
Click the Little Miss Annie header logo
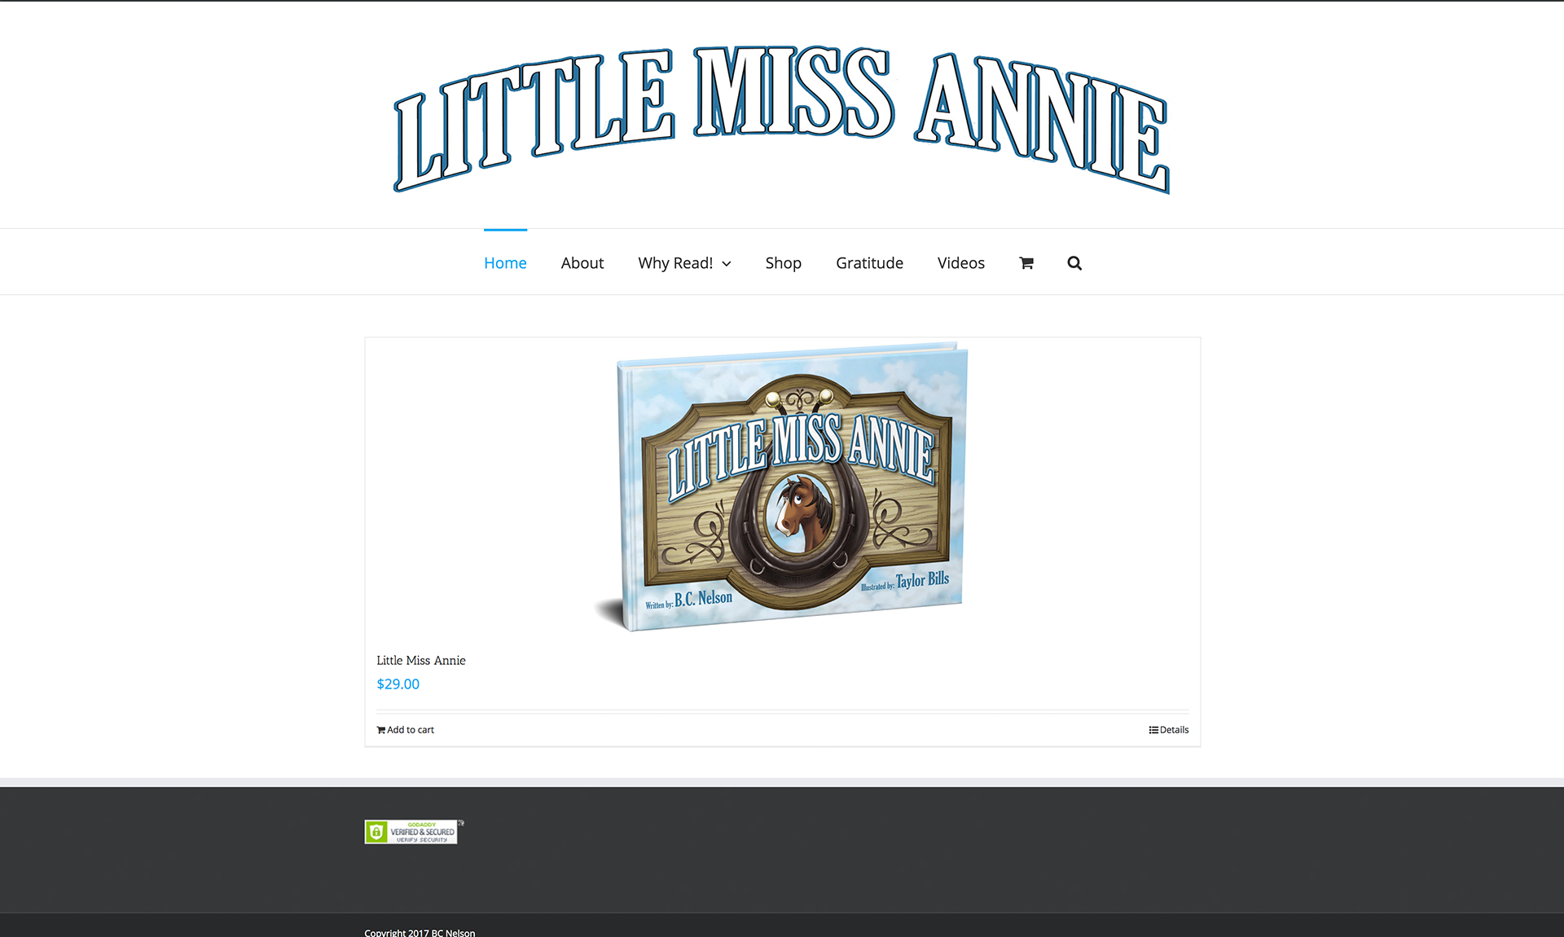782,120
